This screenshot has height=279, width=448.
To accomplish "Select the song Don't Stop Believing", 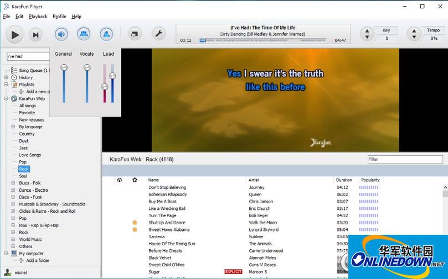I will click(x=167, y=187).
